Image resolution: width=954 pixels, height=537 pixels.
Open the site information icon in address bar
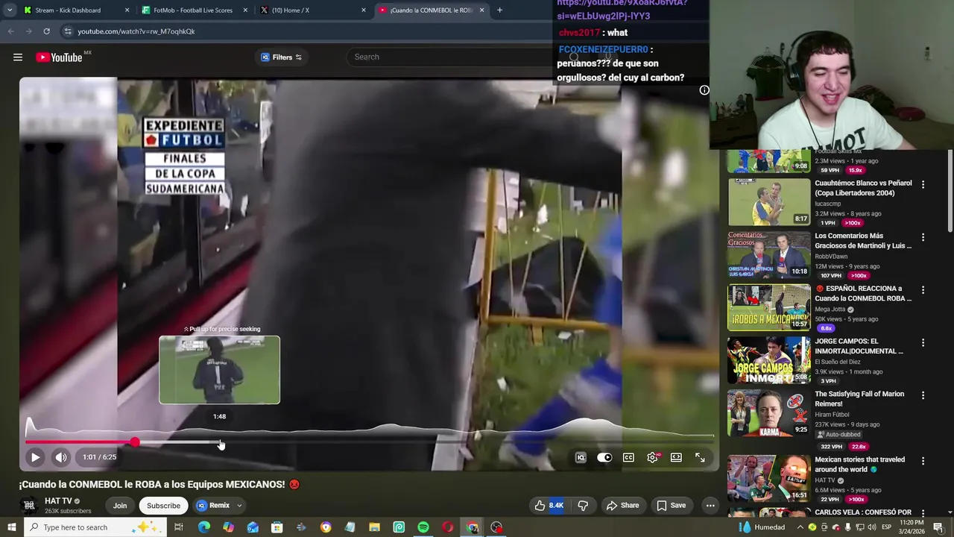point(68,31)
